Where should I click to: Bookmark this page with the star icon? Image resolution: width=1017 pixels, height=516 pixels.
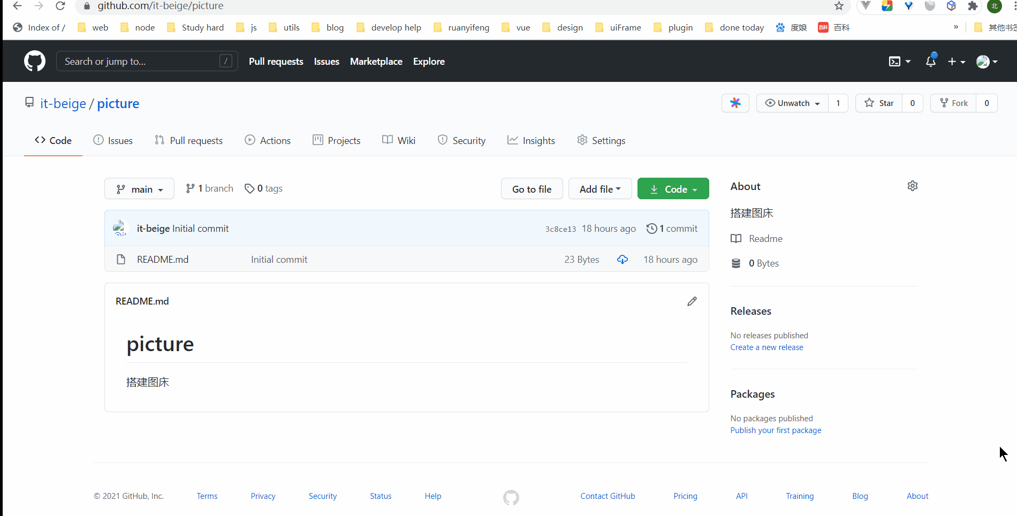839,6
